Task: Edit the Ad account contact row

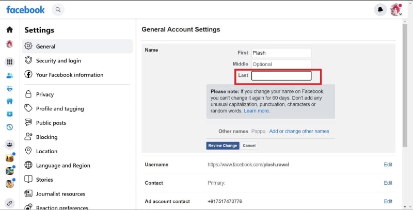Action: point(388,201)
